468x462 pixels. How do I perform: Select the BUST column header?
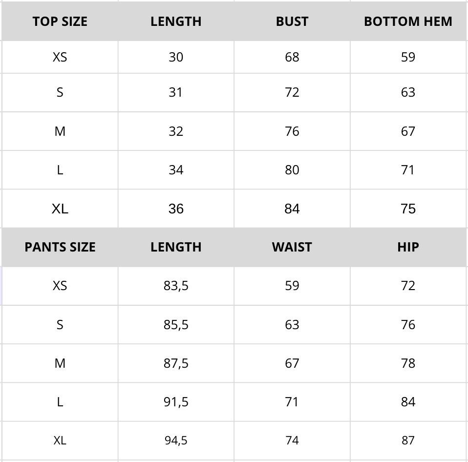(292, 21)
